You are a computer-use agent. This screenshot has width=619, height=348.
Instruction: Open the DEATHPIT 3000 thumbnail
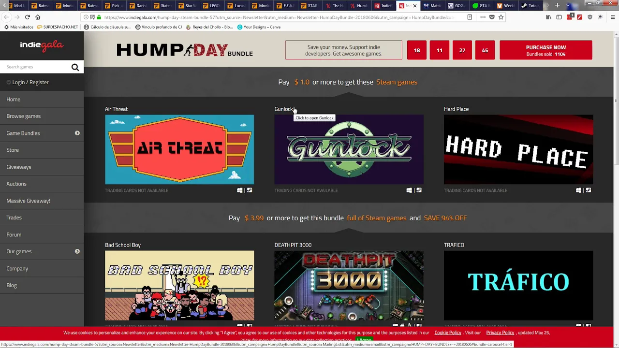click(349, 285)
